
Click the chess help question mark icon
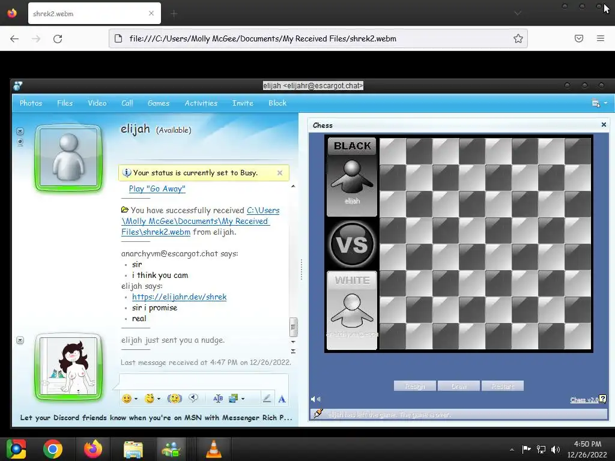pos(603,399)
